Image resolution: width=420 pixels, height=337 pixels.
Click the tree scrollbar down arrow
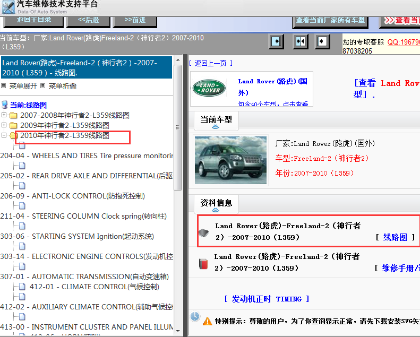point(178,331)
